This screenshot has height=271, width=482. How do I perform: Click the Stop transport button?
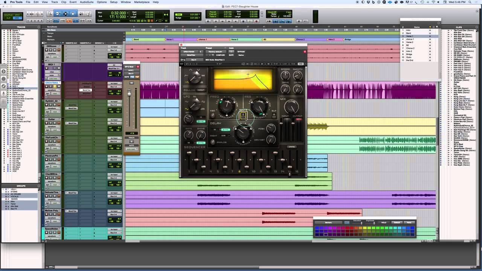[243, 21]
